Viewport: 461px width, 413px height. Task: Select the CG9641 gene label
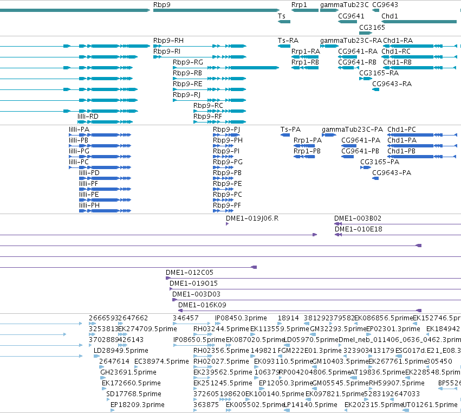point(351,16)
